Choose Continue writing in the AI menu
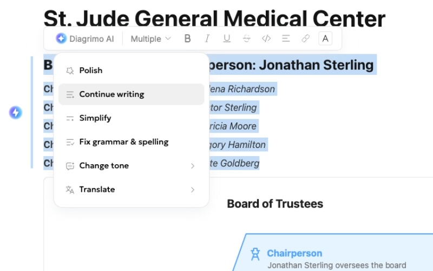Viewport: 433px width, 271px height. click(x=111, y=94)
